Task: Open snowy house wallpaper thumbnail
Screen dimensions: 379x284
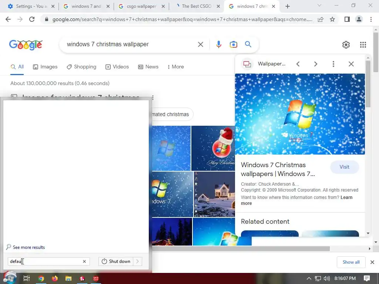Action: (x=214, y=195)
